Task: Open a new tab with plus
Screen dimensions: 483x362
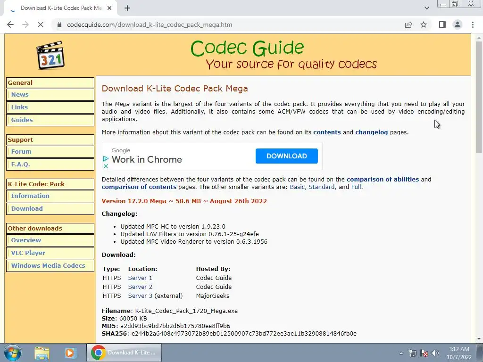Action: (127, 8)
